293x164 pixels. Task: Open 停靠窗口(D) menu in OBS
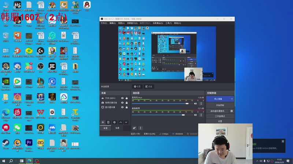coord(132,23)
